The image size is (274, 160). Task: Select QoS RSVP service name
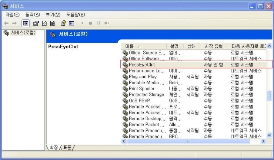click(x=139, y=101)
